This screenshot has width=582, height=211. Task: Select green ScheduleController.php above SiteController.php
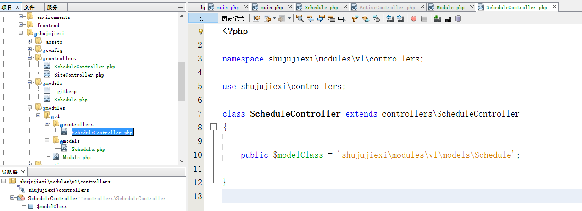[84, 67]
